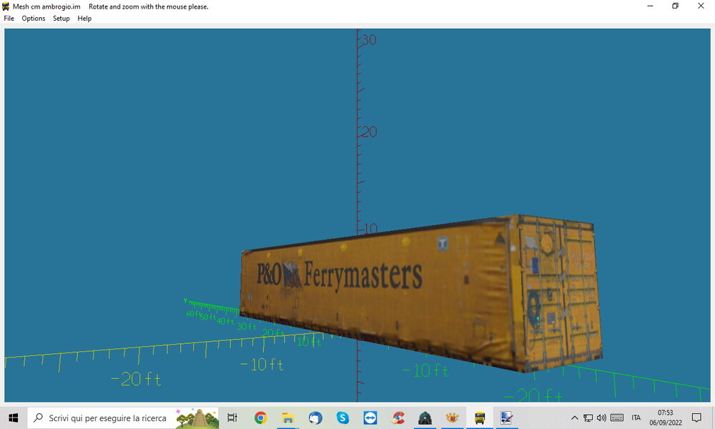The height and width of the screenshot is (429, 715).
Task: Close the mesh viewer window
Action: 701,6
